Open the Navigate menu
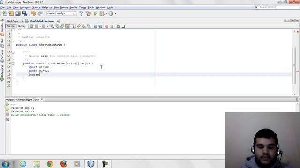Viewport: 300px width, 168px height. point(25,7)
